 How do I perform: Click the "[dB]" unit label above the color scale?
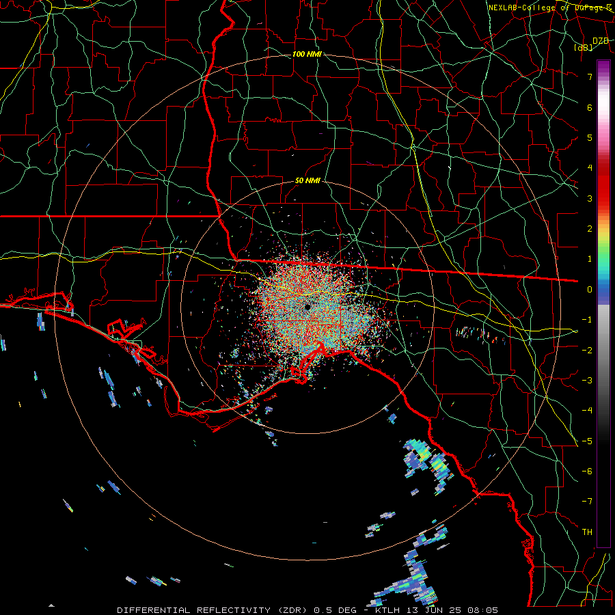584,47
